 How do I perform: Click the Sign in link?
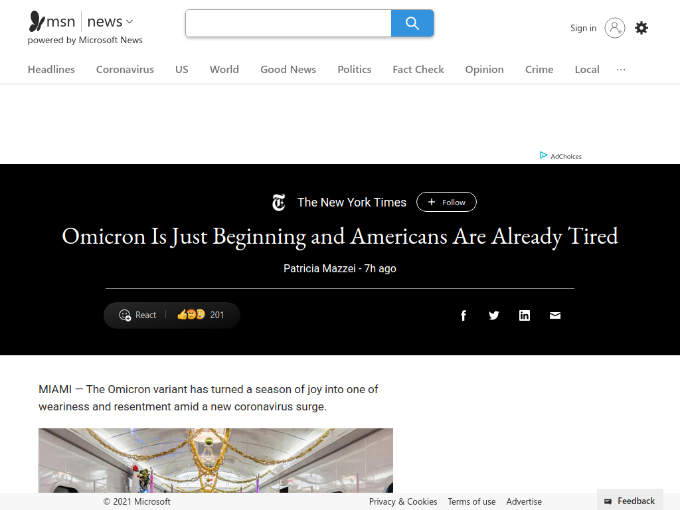tap(583, 28)
